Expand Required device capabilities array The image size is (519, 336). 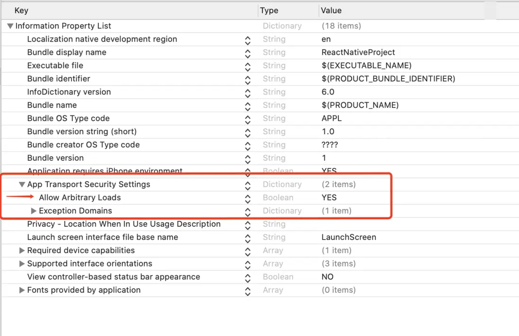[x=22, y=250]
